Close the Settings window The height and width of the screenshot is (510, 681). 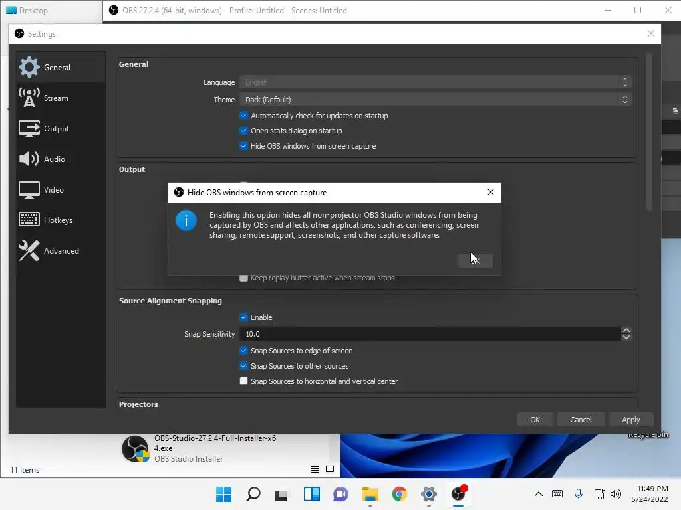(x=650, y=33)
